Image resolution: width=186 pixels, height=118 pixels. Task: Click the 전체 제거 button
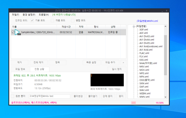tap(38, 63)
